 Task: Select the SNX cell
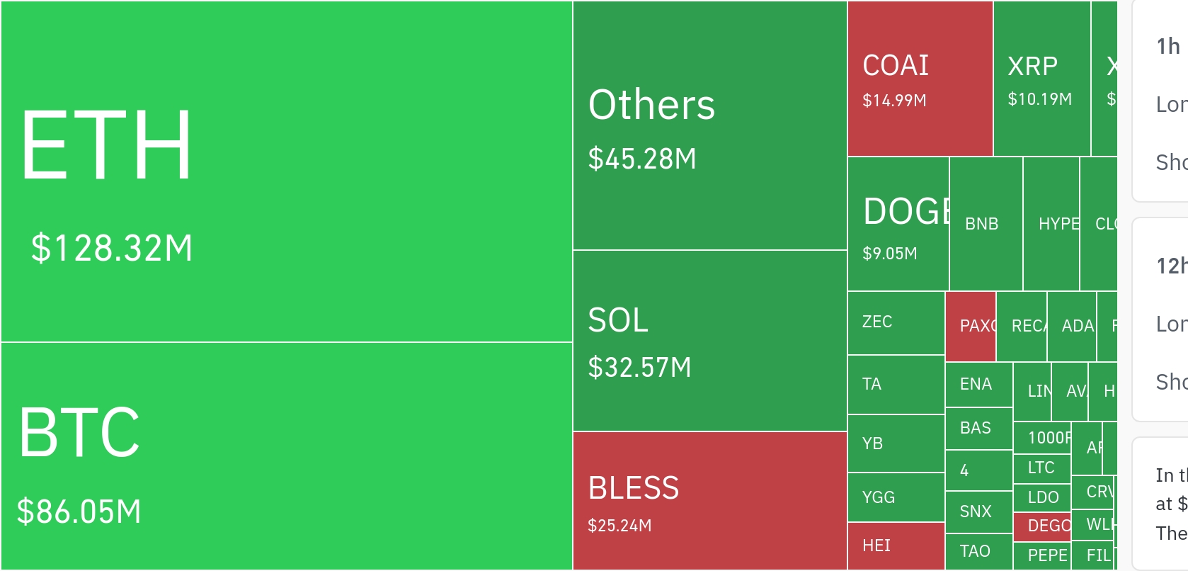pyautogui.click(x=978, y=511)
